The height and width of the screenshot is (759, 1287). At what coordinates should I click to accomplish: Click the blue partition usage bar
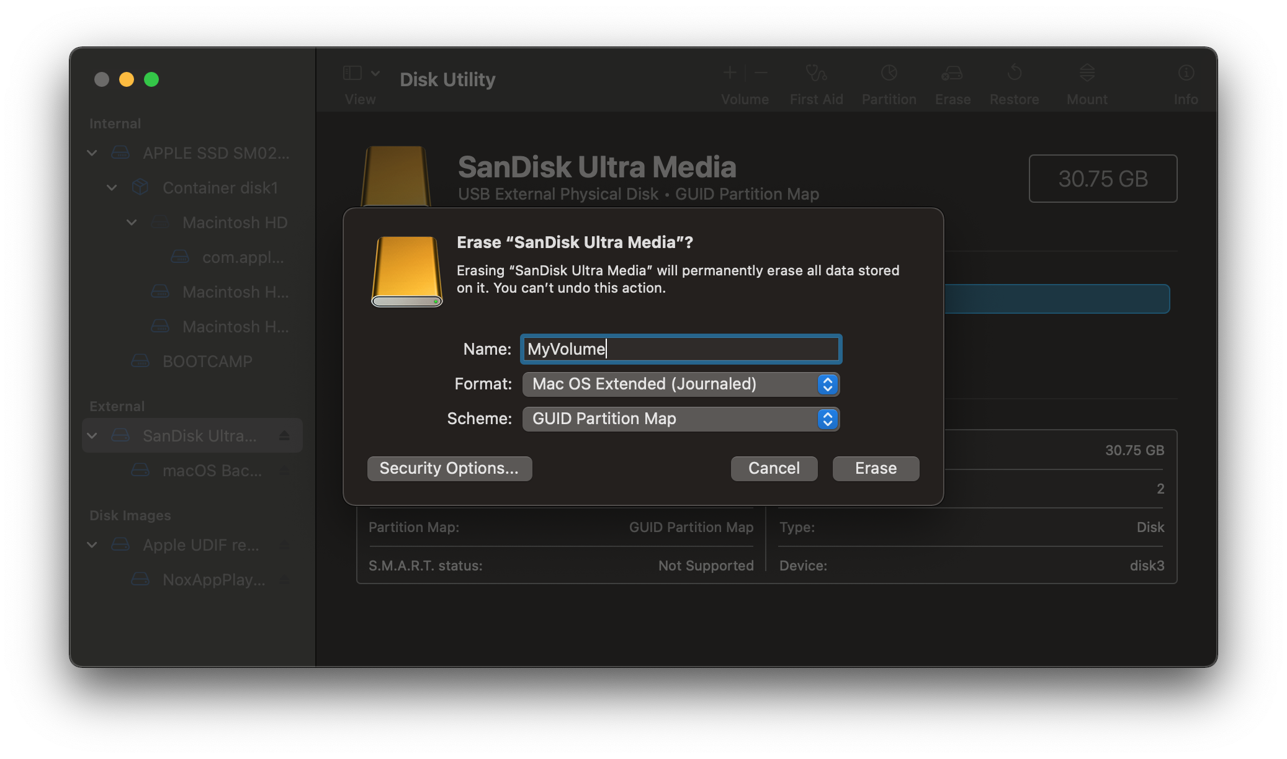[1057, 299]
